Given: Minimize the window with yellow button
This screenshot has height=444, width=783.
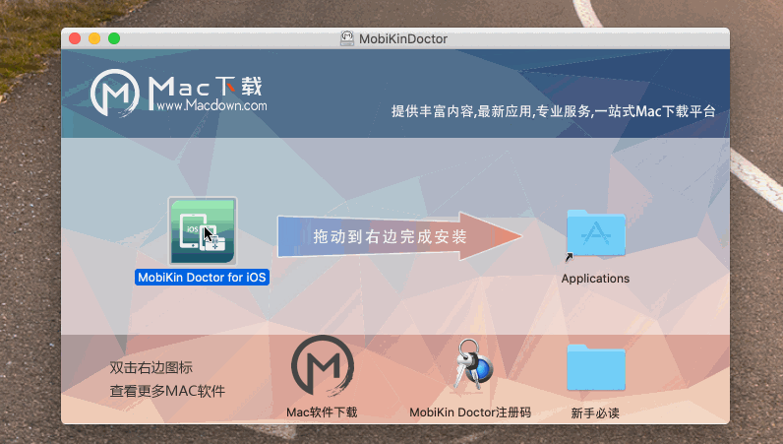Looking at the screenshot, I should click(94, 38).
